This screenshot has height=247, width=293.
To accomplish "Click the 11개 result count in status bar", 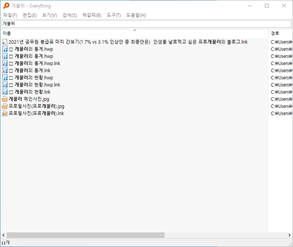I will (5, 243).
